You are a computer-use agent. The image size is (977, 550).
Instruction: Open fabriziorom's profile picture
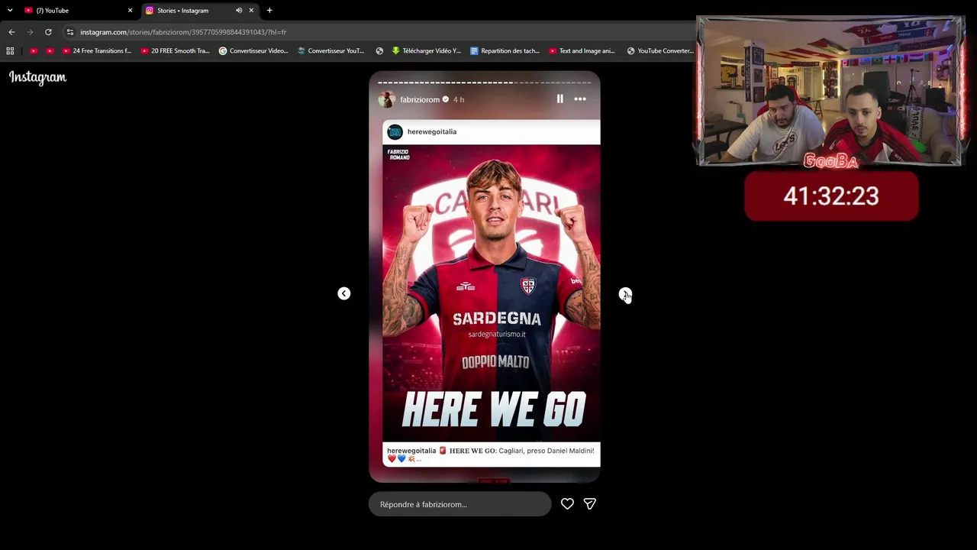387,99
